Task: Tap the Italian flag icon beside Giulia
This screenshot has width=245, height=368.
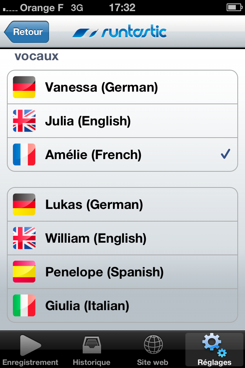Action: (x=24, y=306)
